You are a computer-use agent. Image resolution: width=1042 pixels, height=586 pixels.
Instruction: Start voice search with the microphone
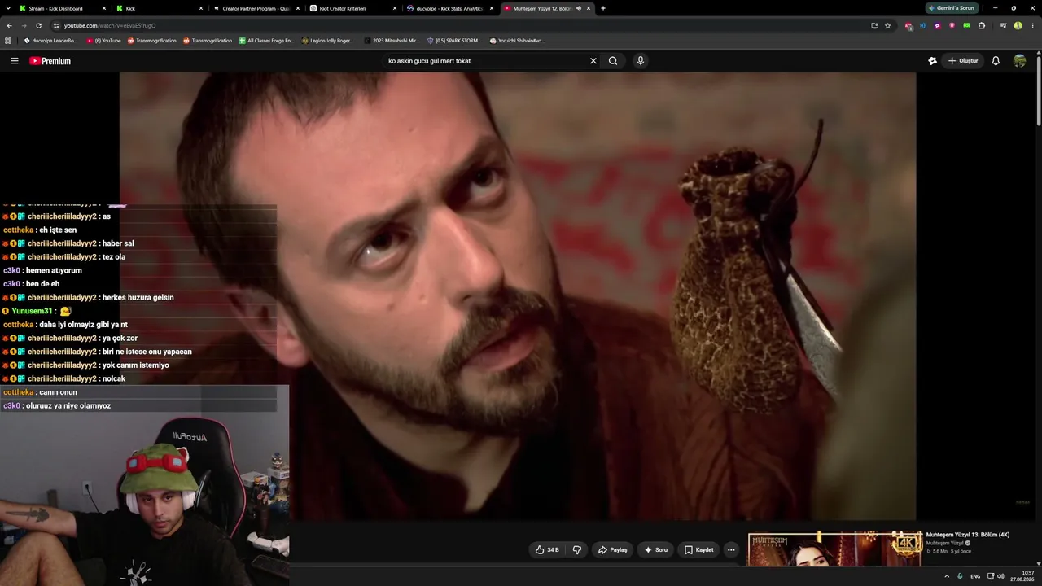tap(641, 61)
